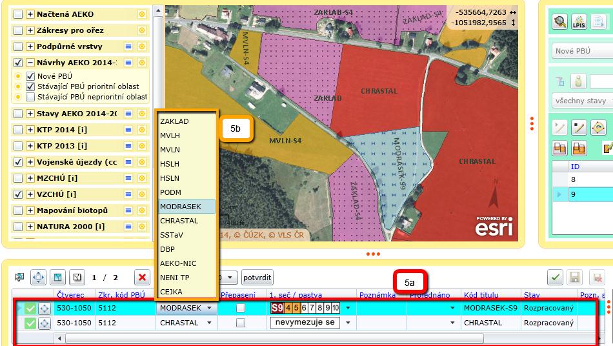Viewport: 613px width, 346px height.
Task: Choose ZAKLAD from the dropdown list
Action: 186,121
